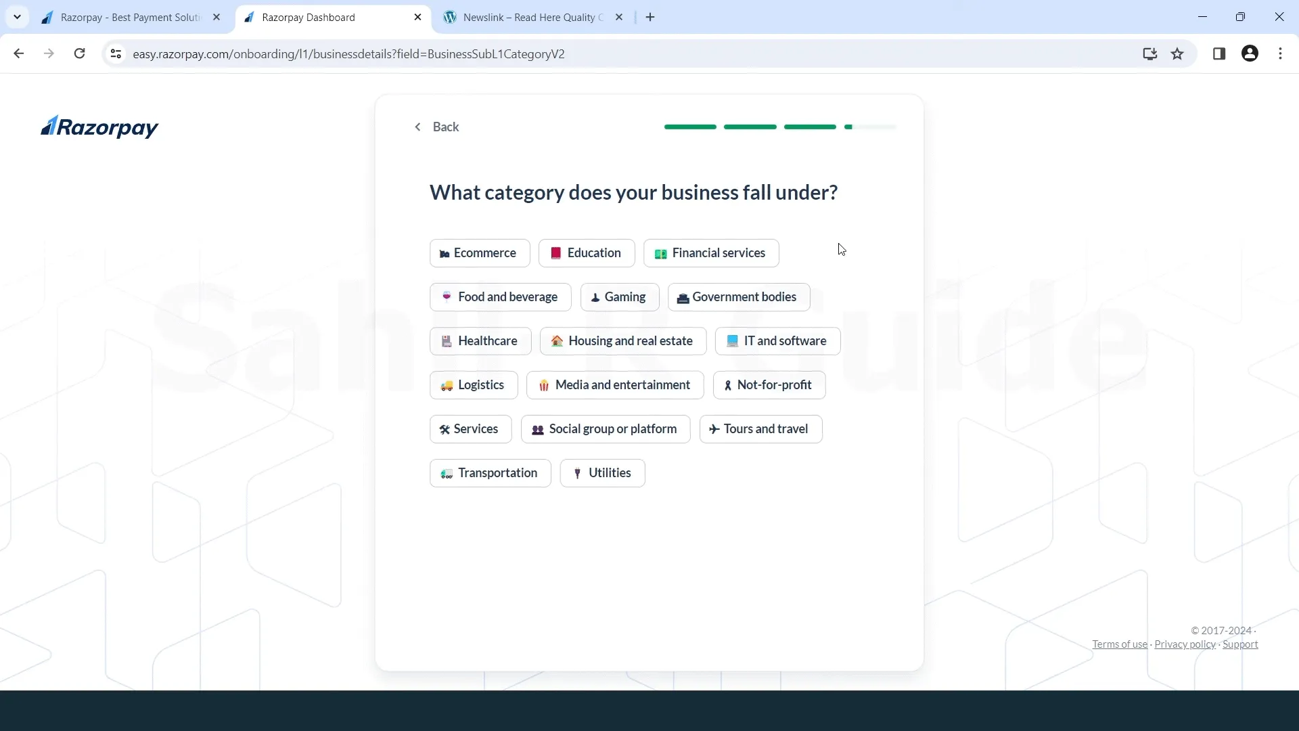1299x731 pixels.
Task: Open a new browser tab
Action: (650, 17)
